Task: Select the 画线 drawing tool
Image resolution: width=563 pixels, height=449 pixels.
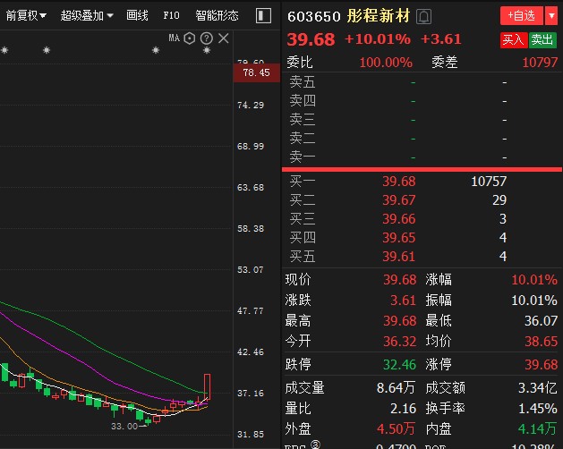Action: (x=137, y=15)
